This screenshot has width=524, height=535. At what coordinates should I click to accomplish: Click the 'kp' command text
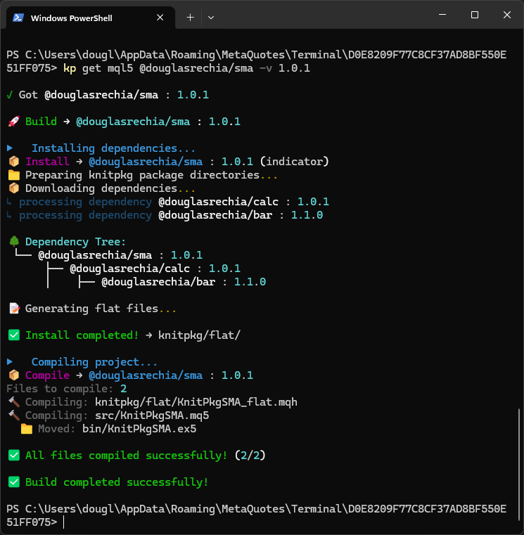pos(70,68)
